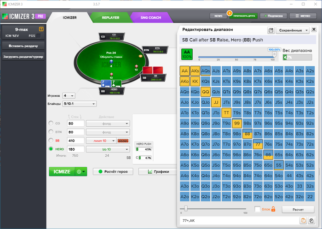Viewport: 322px width, 229px height.
Task: Click the orange notification badge
Action: (230, 13)
